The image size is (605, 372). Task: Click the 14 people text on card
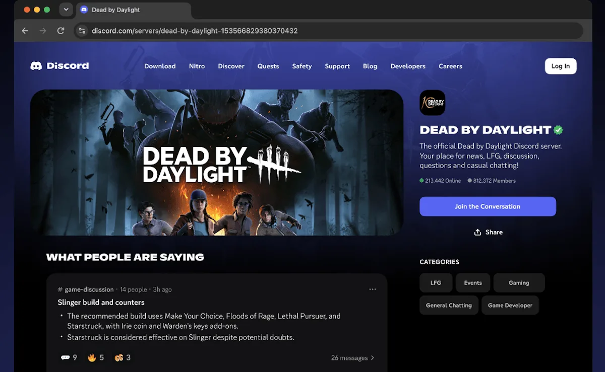pyautogui.click(x=134, y=289)
